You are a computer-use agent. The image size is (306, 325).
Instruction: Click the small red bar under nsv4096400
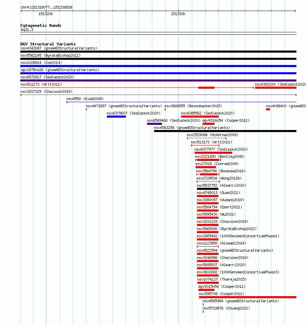click(x=268, y=109)
